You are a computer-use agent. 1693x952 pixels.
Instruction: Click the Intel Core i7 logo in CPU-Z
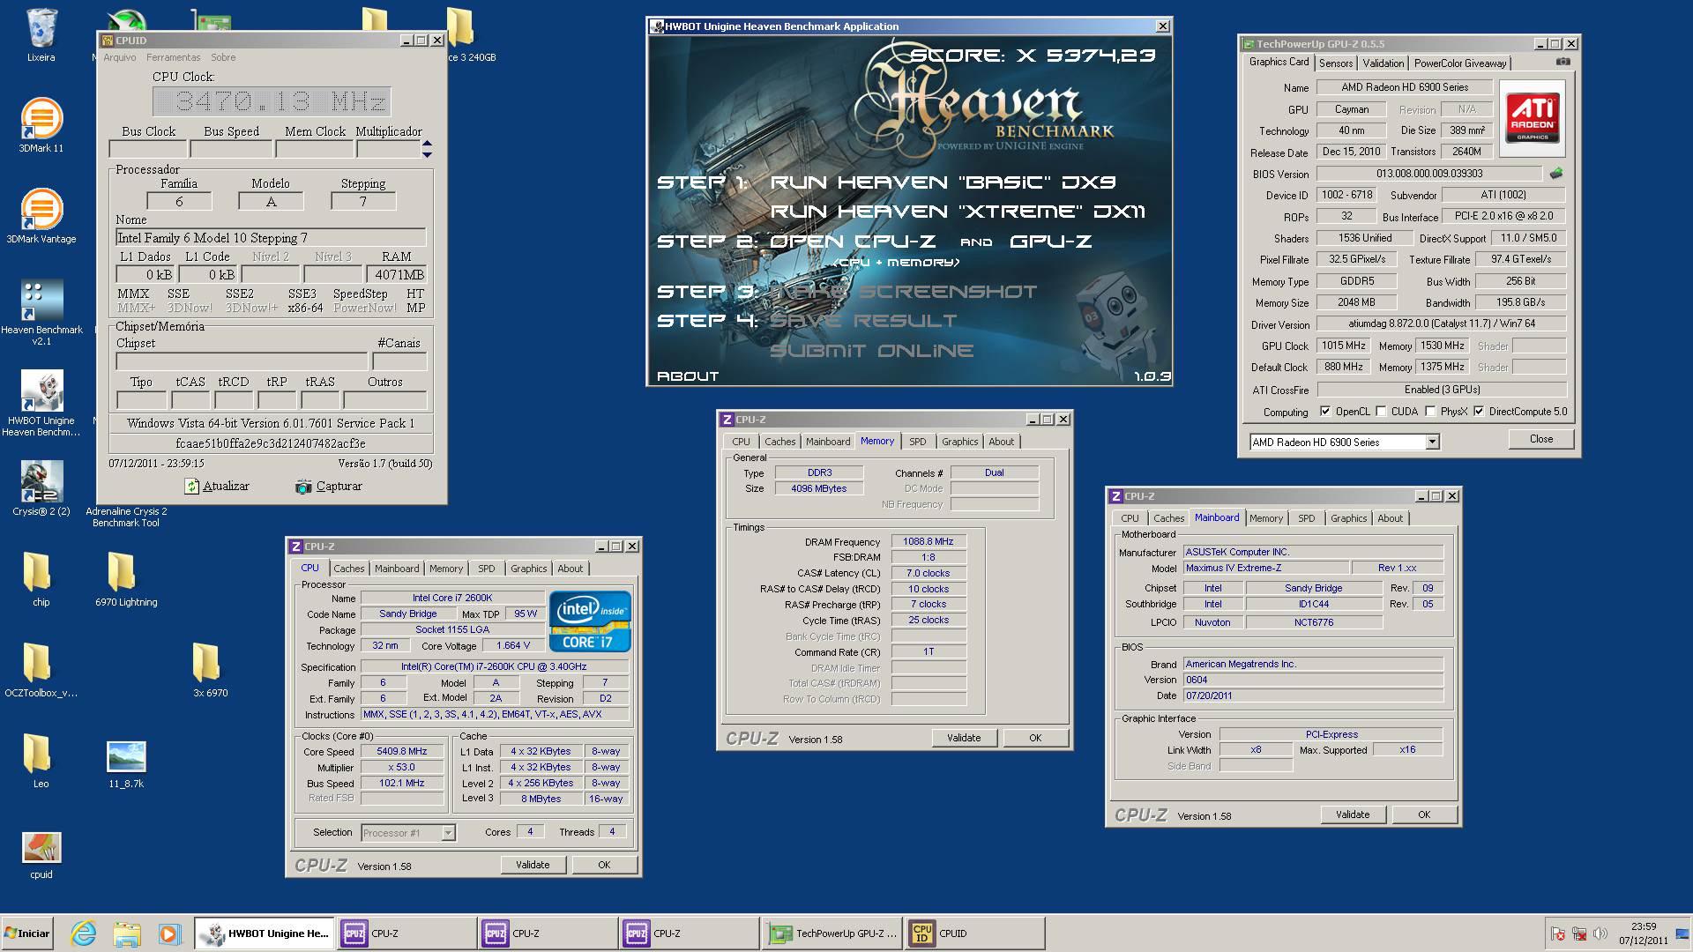pyautogui.click(x=590, y=621)
